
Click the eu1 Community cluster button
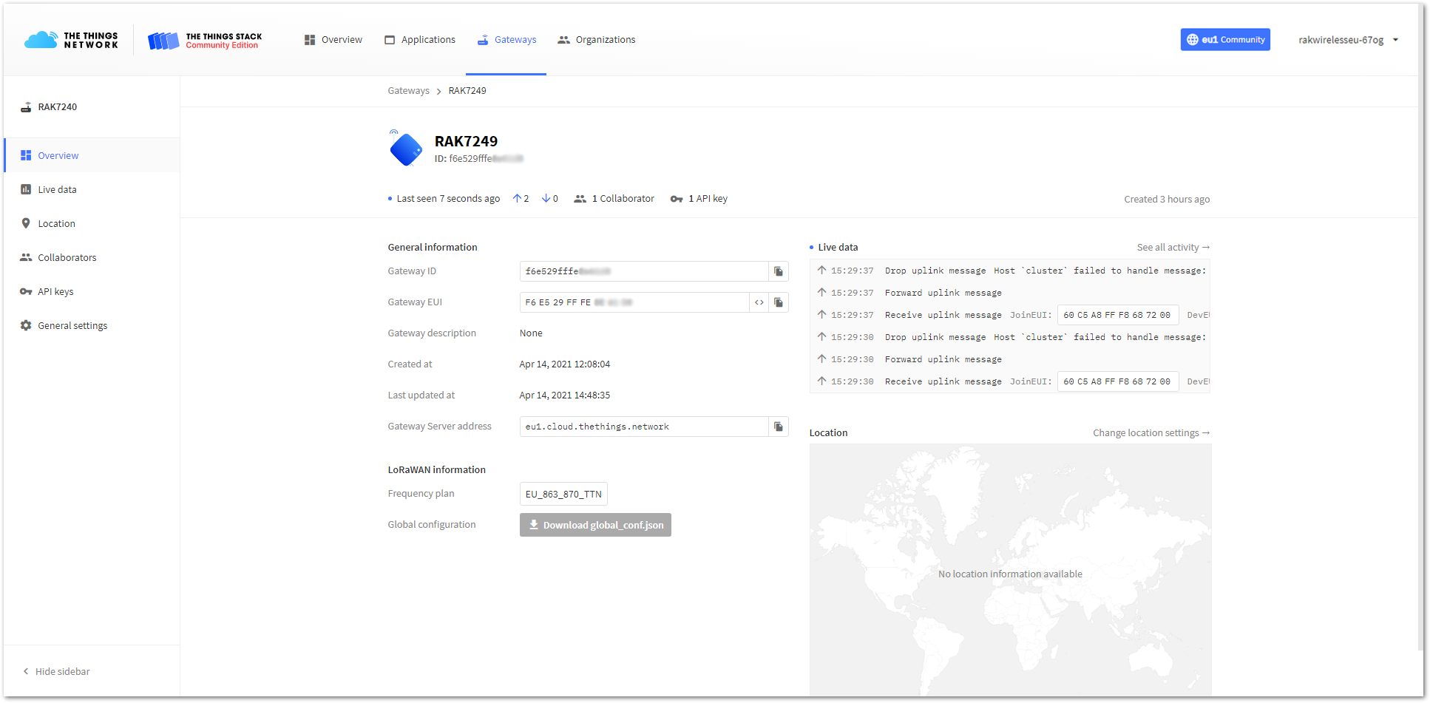tap(1225, 40)
